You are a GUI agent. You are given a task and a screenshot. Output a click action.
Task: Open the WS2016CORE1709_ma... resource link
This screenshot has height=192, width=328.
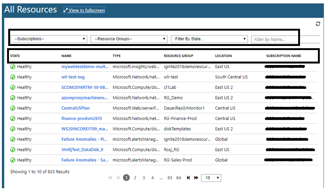(85, 129)
